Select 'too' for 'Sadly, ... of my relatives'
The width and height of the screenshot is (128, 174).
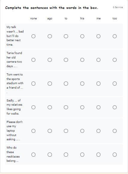tap(115, 107)
